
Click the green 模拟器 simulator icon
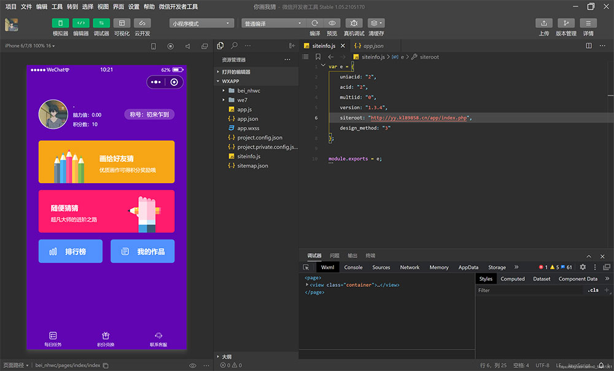(x=60, y=23)
